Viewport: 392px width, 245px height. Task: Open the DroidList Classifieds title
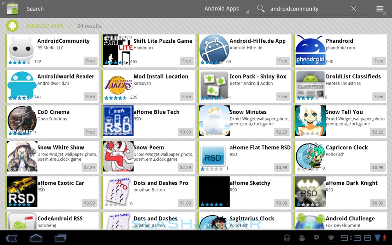[x=353, y=76]
